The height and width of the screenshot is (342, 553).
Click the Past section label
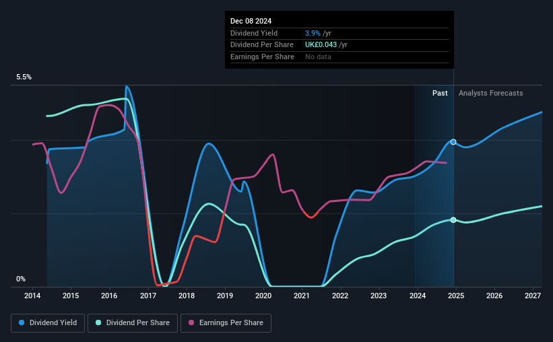(x=440, y=93)
